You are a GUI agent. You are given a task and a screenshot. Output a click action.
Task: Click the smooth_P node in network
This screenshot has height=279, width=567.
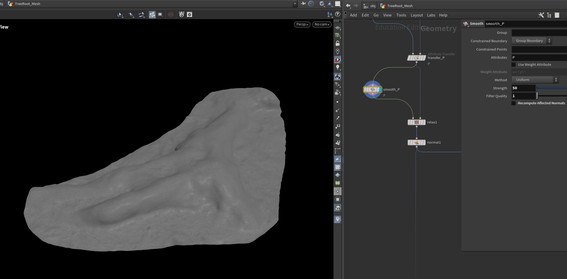(372, 90)
